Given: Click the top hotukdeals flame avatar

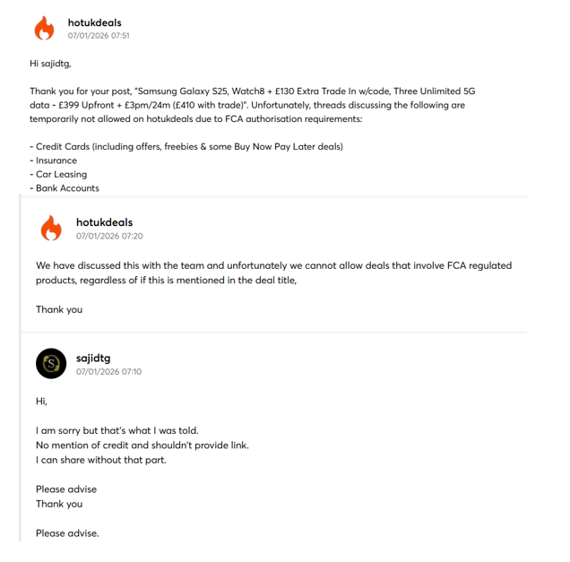Looking at the screenshot, I should pos(44,28).
